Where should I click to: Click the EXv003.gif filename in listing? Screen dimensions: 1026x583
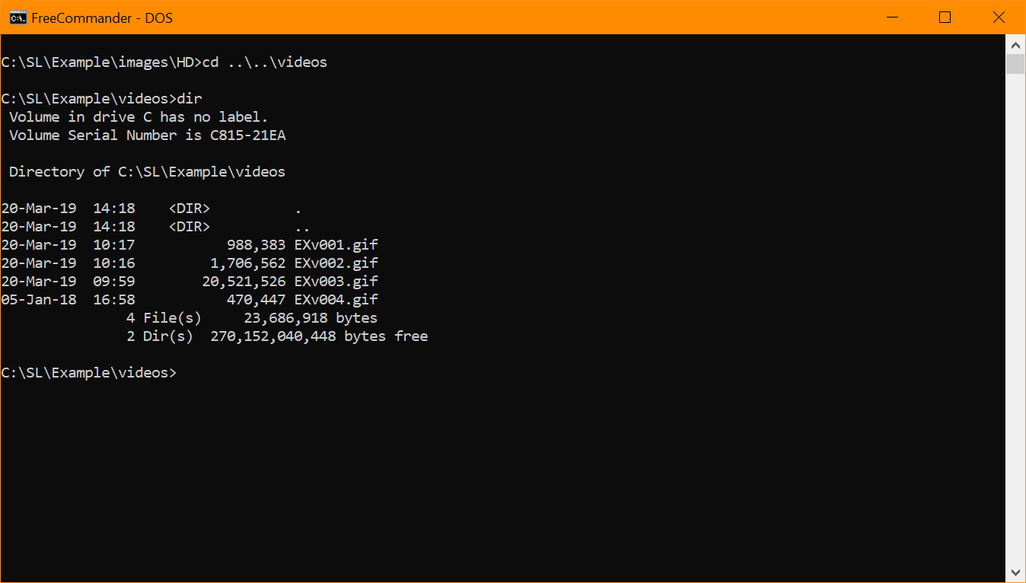pos(336,282)
